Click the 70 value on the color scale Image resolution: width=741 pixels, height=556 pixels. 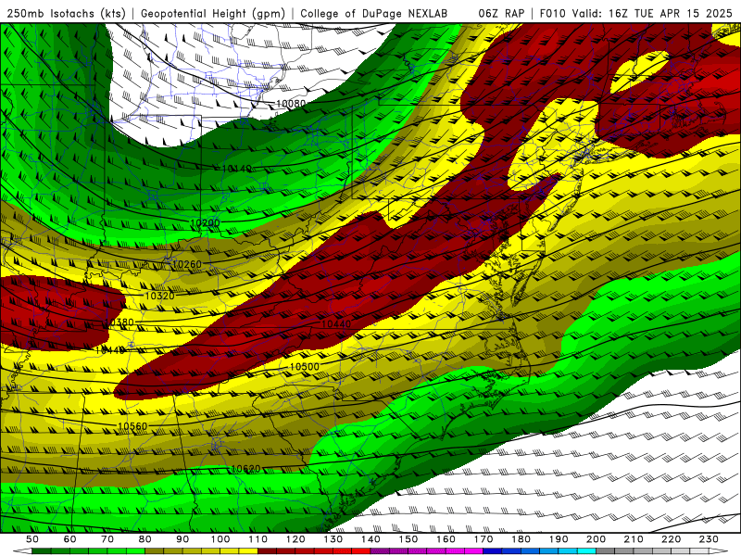[107, 539]
